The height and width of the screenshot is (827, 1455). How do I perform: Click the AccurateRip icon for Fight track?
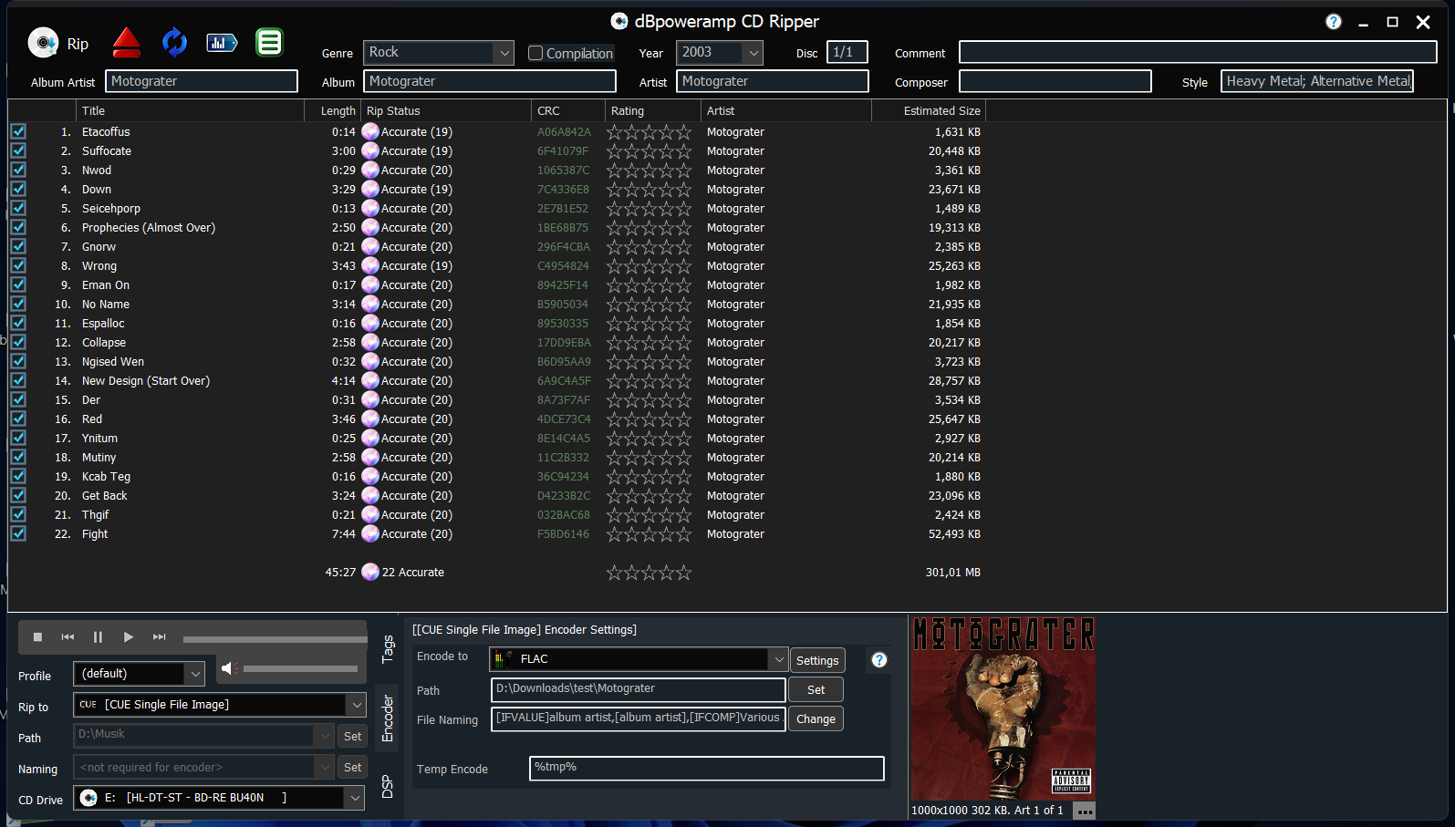coord(370,533)
